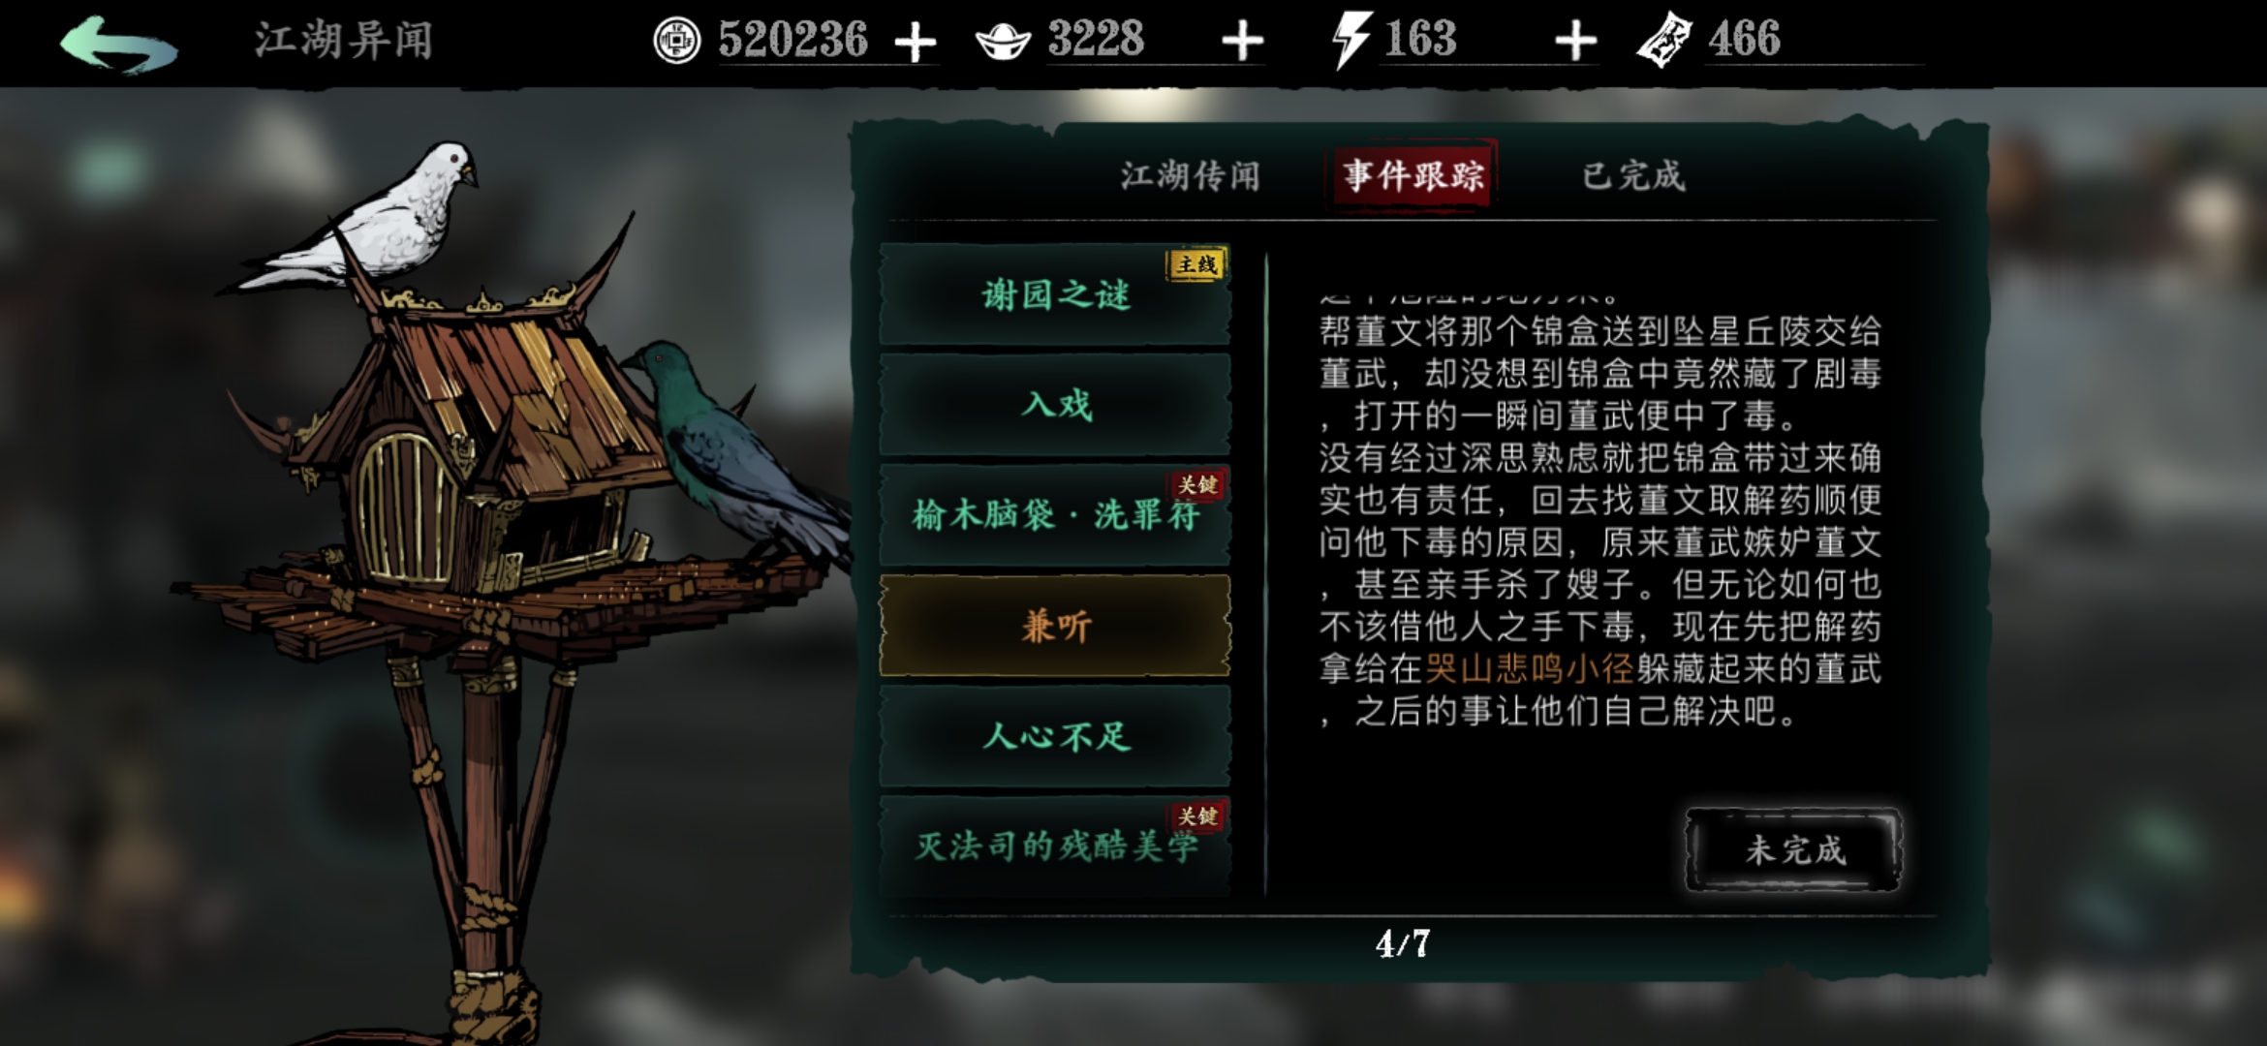Switch to the 江湖传闻 tab

[x=1191, y=176]
